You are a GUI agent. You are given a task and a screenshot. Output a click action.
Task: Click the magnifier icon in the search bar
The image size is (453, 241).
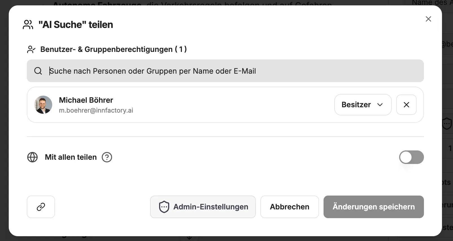point(38,71)
